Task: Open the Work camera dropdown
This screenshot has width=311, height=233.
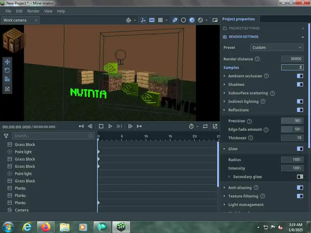Action: click(20, 20)
